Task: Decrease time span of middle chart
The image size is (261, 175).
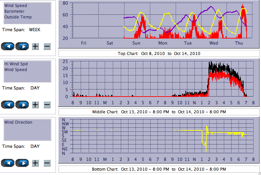Action: coord(47,105)
